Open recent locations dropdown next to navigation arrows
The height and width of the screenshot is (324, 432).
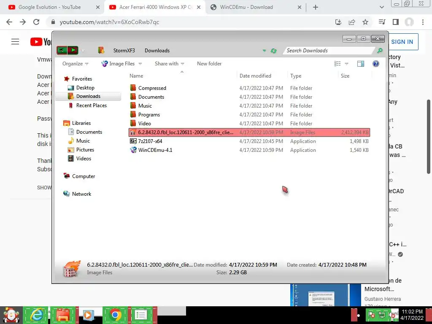(83, 51)
